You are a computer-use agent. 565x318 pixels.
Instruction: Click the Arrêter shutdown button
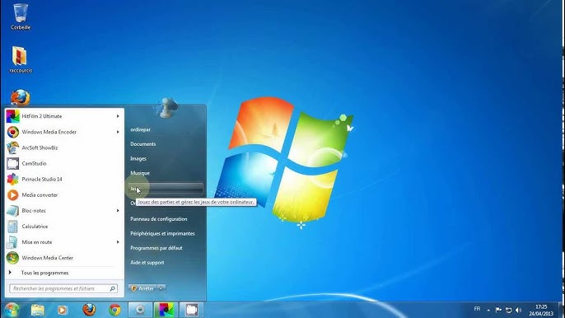tap(142, 288)
